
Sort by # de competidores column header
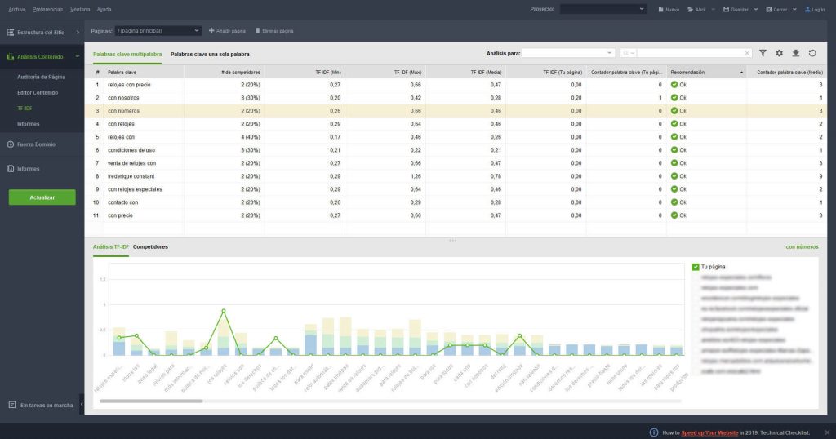click(x=224, y=73)
